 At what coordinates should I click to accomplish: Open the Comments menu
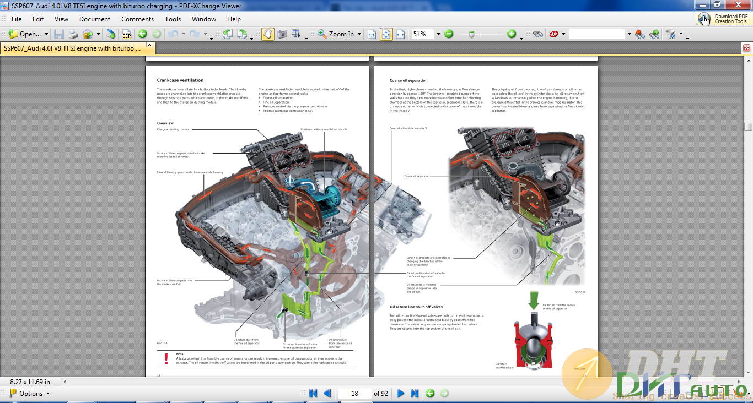click(x=138, y=19)
